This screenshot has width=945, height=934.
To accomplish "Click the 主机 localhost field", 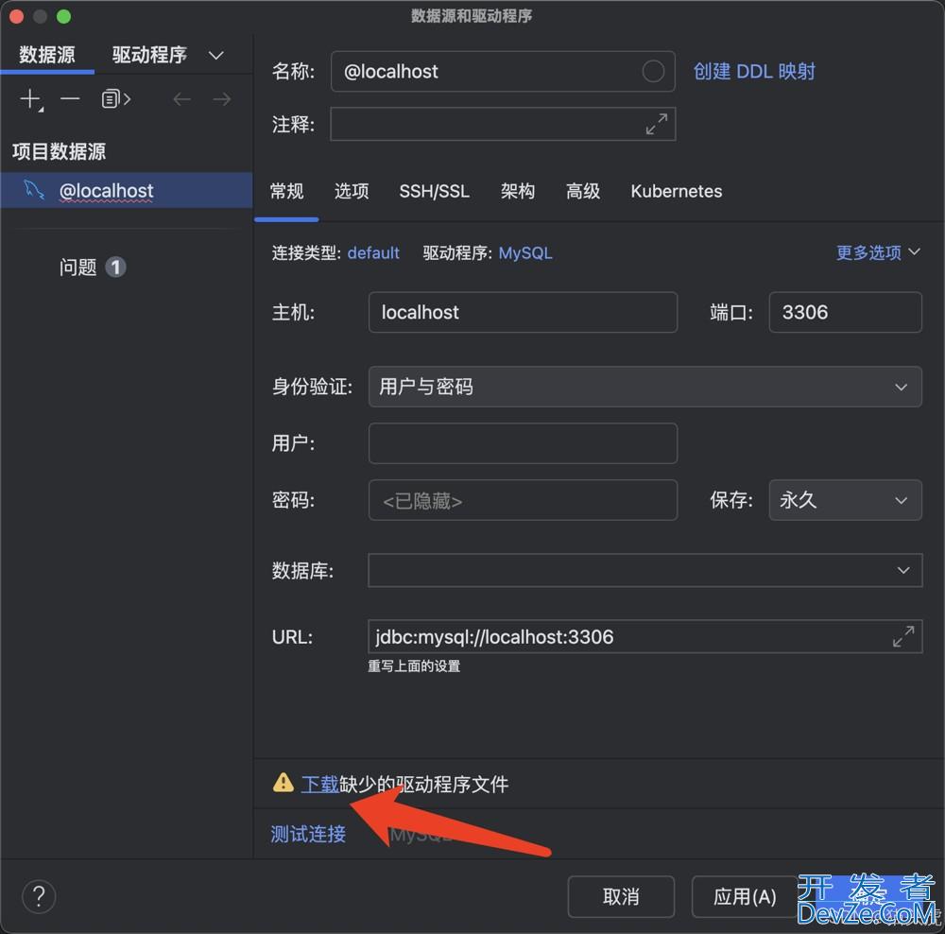I will [524, 312].
